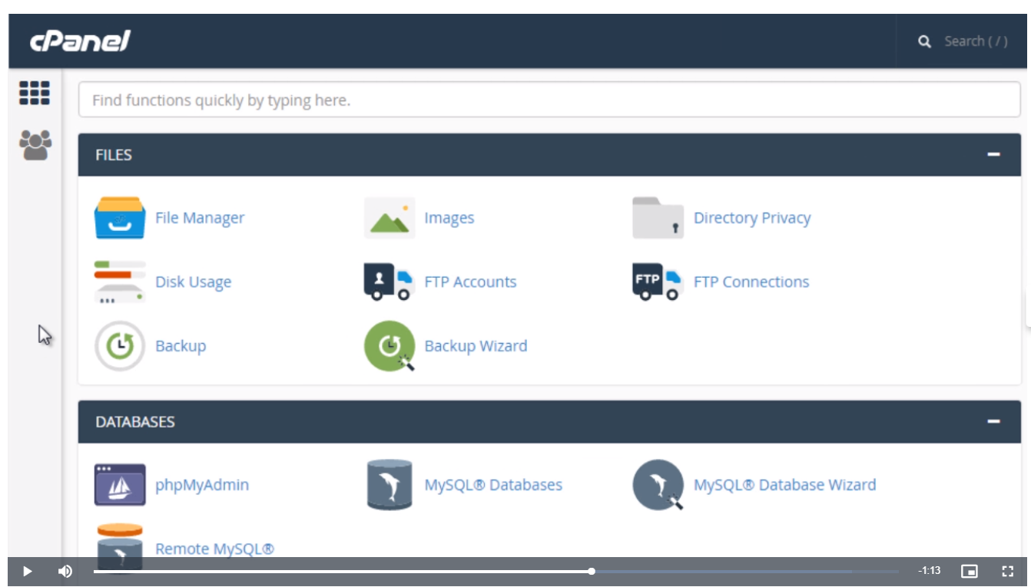
Task: Open the phpMyAdmin link
Action: 202,485
